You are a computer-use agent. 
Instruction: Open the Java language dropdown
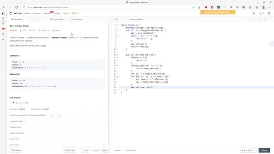click(119, 19)
